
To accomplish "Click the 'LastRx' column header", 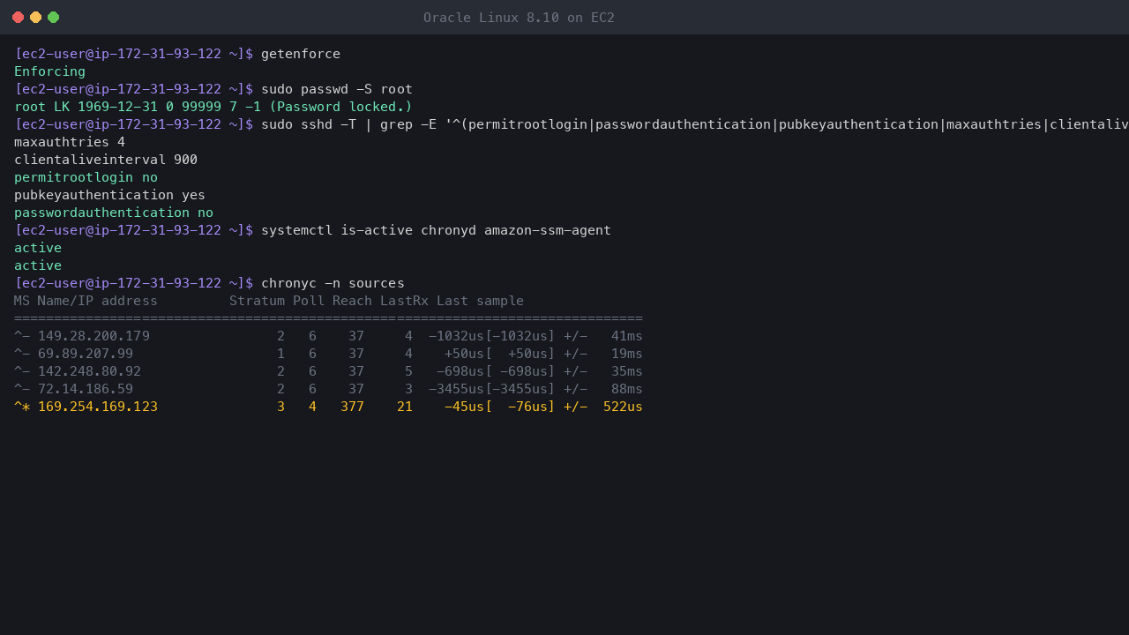I will 404,301.
